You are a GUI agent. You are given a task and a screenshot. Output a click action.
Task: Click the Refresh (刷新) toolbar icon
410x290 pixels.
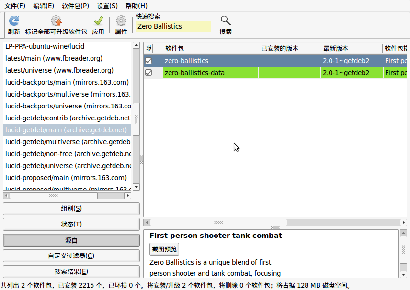(14, 21)
